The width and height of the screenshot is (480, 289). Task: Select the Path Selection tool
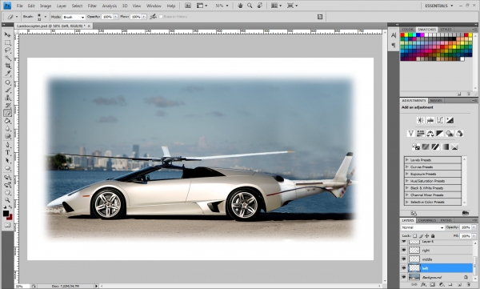point(7,160)
